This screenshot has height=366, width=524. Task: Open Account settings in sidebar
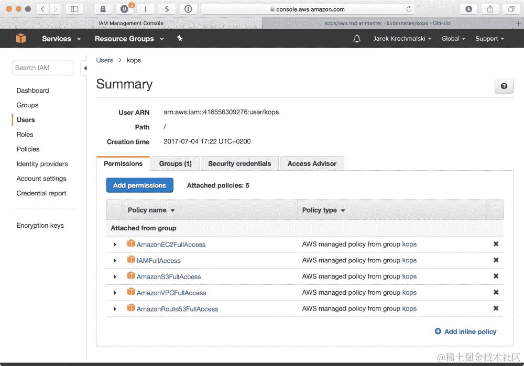[x=41, y=179]
